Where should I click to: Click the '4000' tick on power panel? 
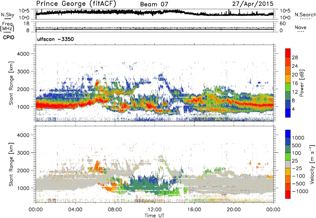click(x=23, y=54)
